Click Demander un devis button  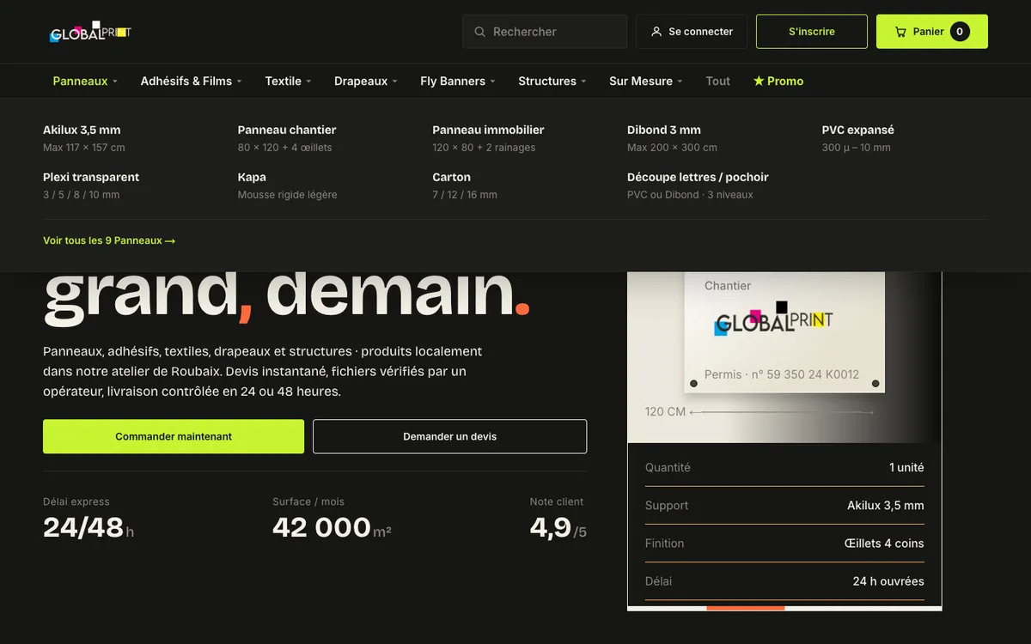pyautogui.click(x=450, y=436)
